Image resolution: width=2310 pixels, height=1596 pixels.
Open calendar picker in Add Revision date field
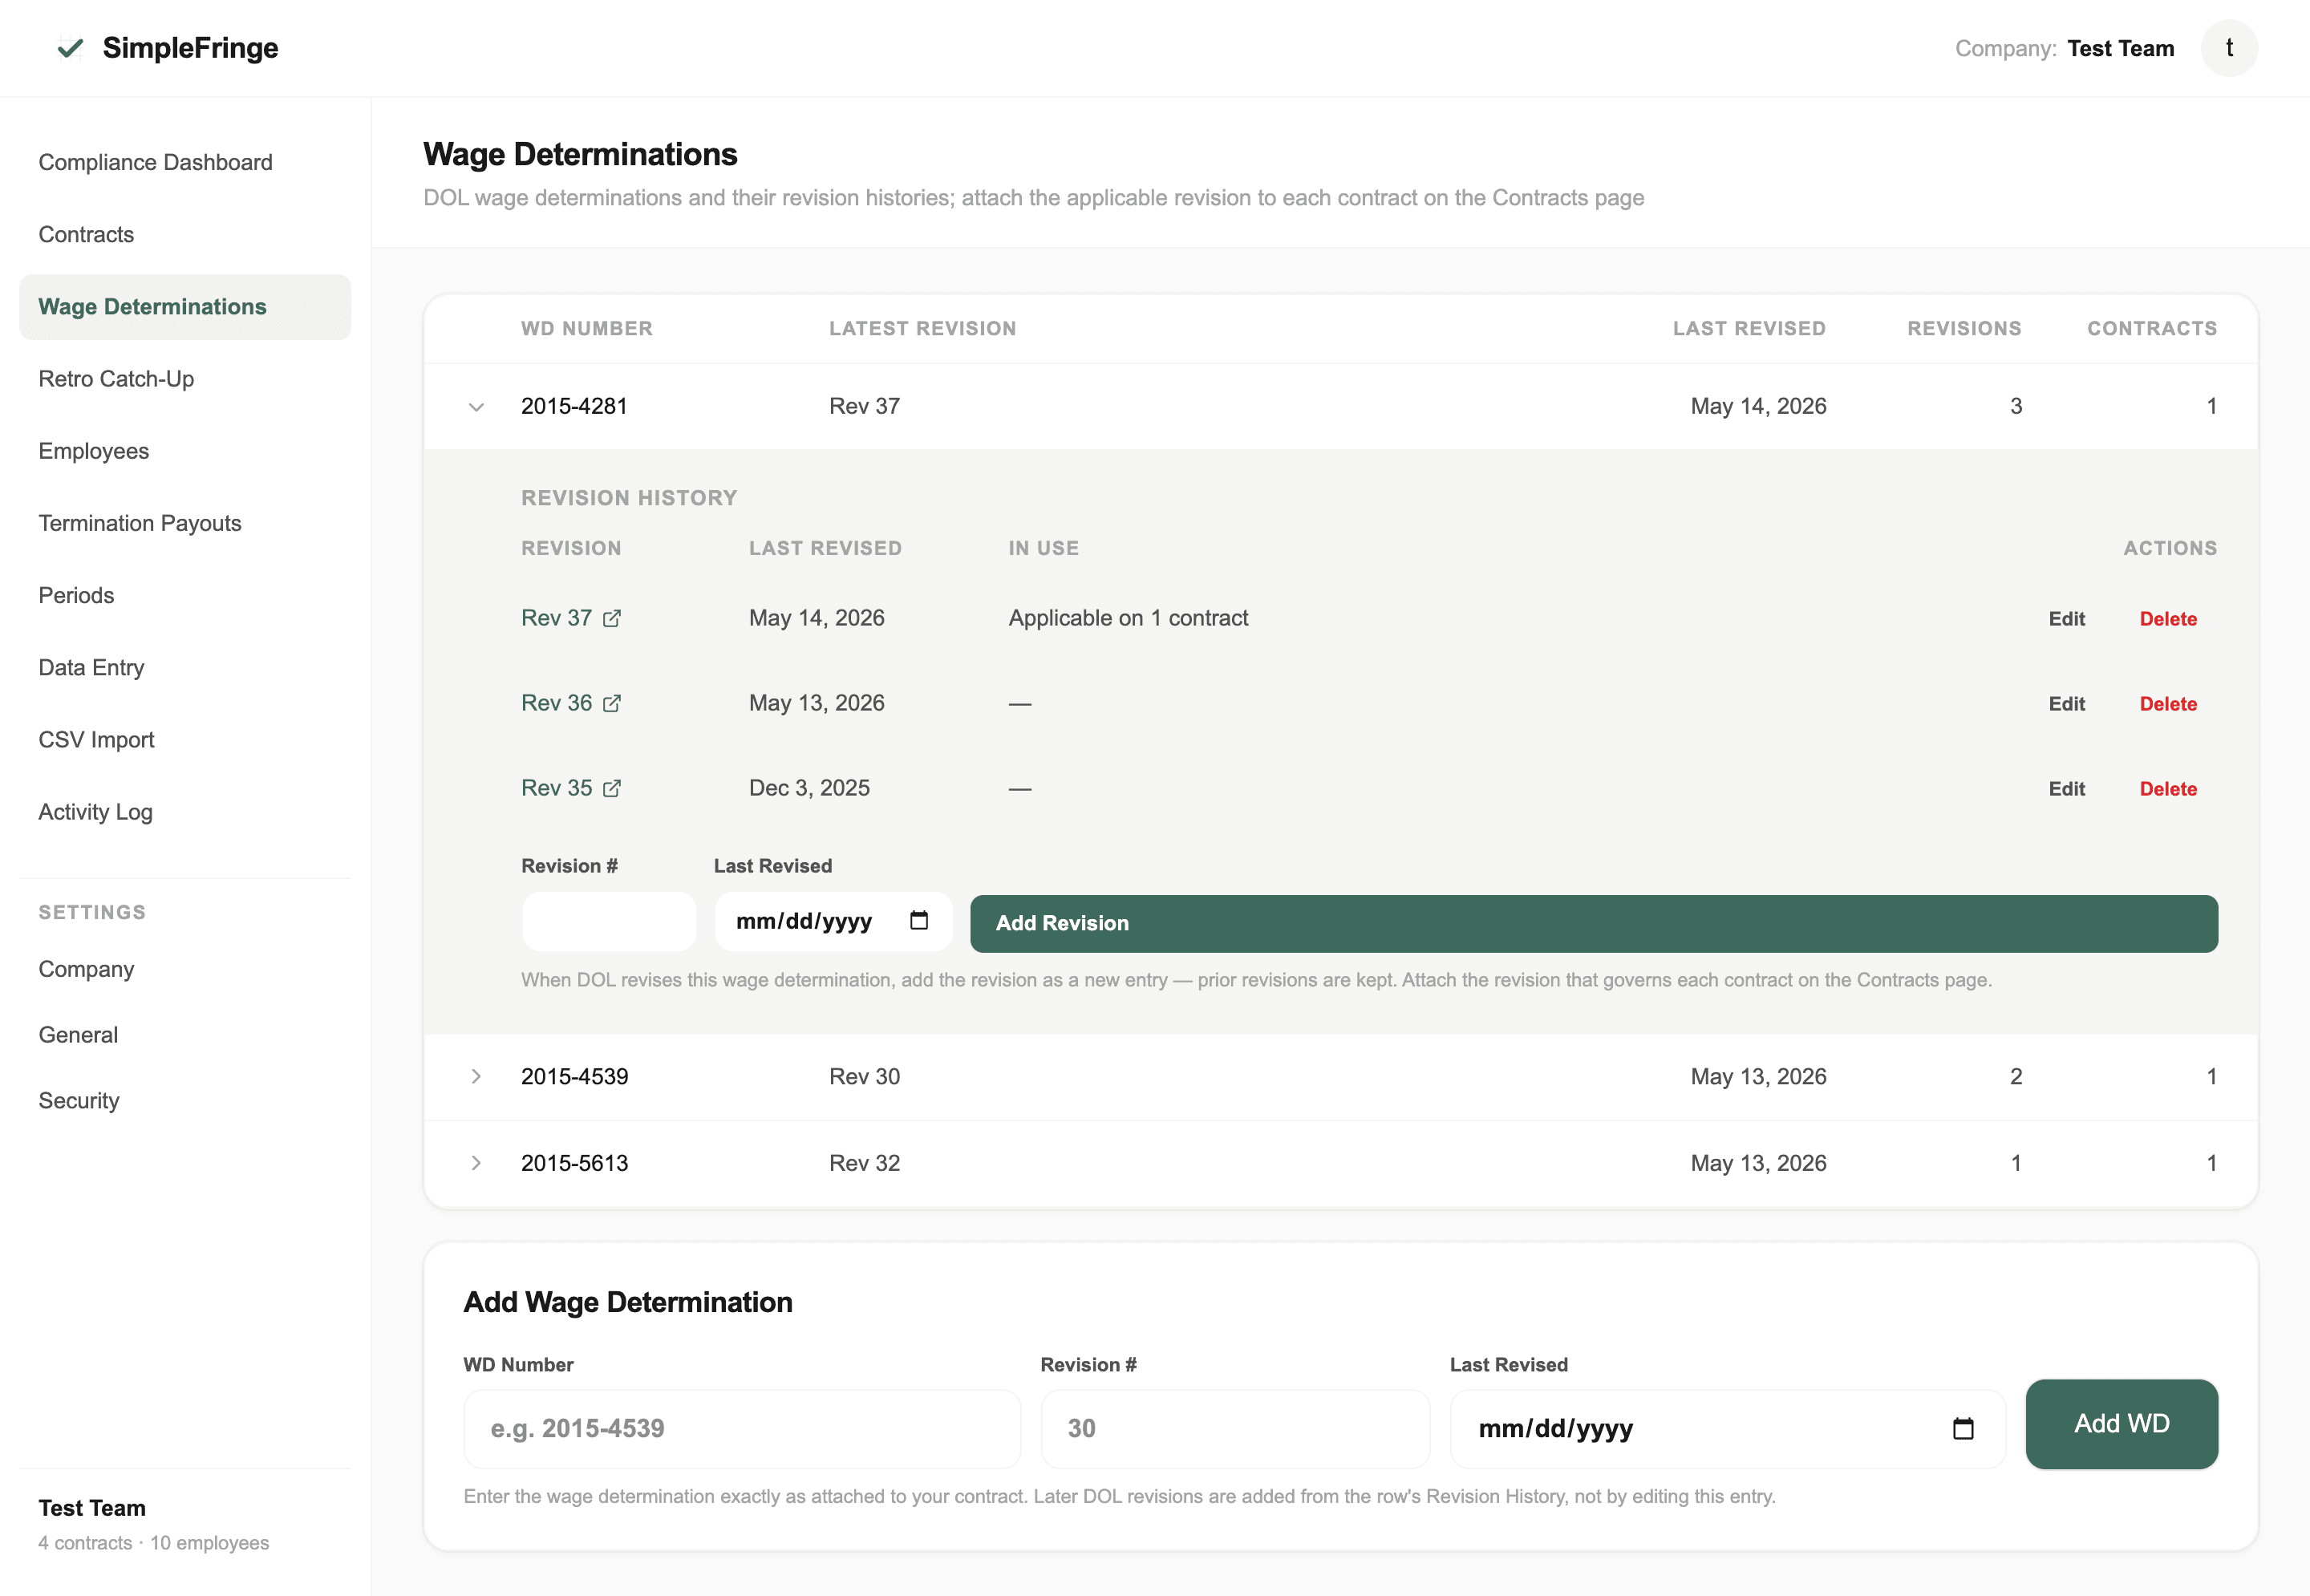tap(919, 920)
